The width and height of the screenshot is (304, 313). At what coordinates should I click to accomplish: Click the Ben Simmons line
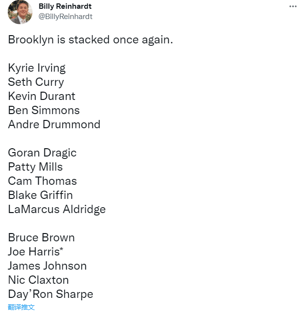43,110
